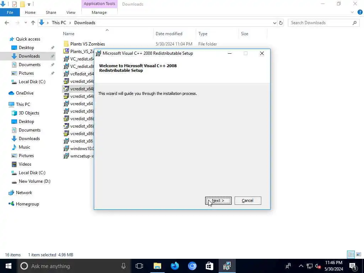
Task: Switch to the Home ribbon tab
Action: tap(30, 12)
